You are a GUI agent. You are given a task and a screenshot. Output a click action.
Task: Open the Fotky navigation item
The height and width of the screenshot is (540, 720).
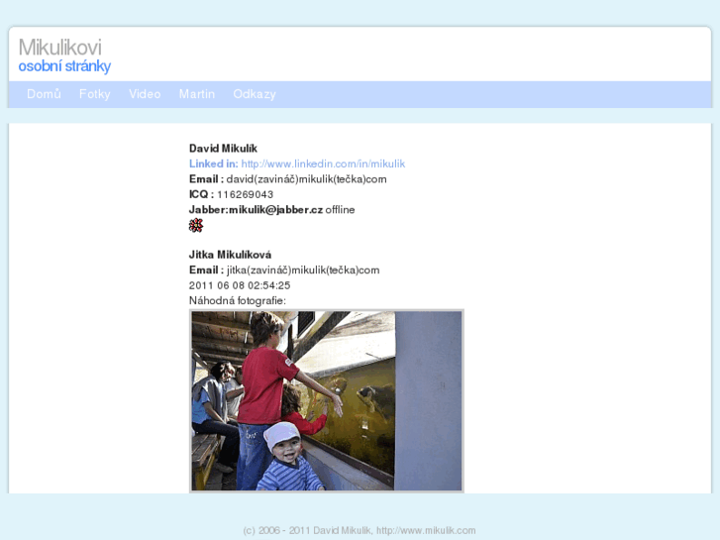coord(95,94)
